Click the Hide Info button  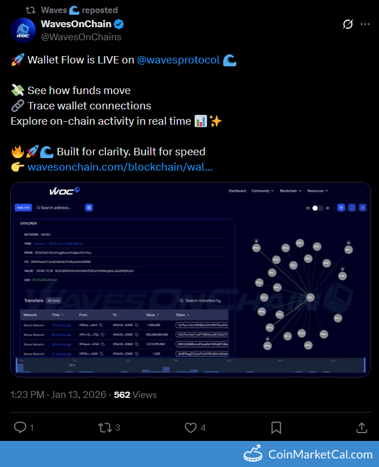coord(23,208)
